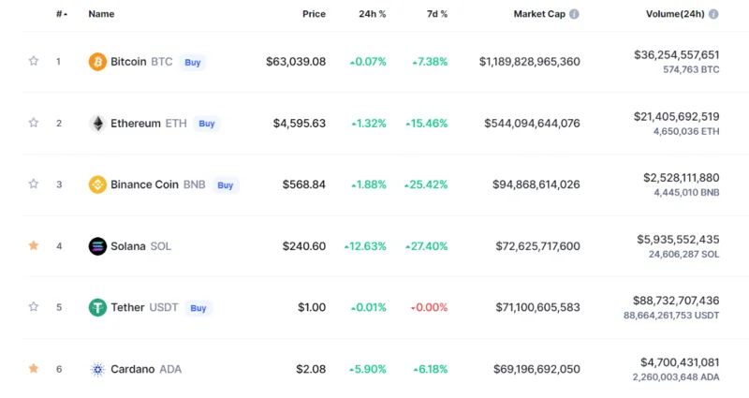Open the Cardano ADA name link

[x=146, y=369]
